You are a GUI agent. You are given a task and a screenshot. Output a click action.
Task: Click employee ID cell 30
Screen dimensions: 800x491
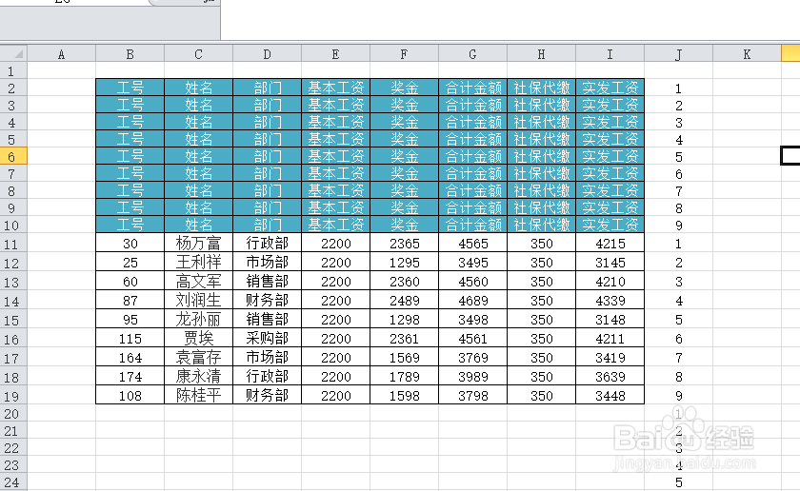pos(130,244)
